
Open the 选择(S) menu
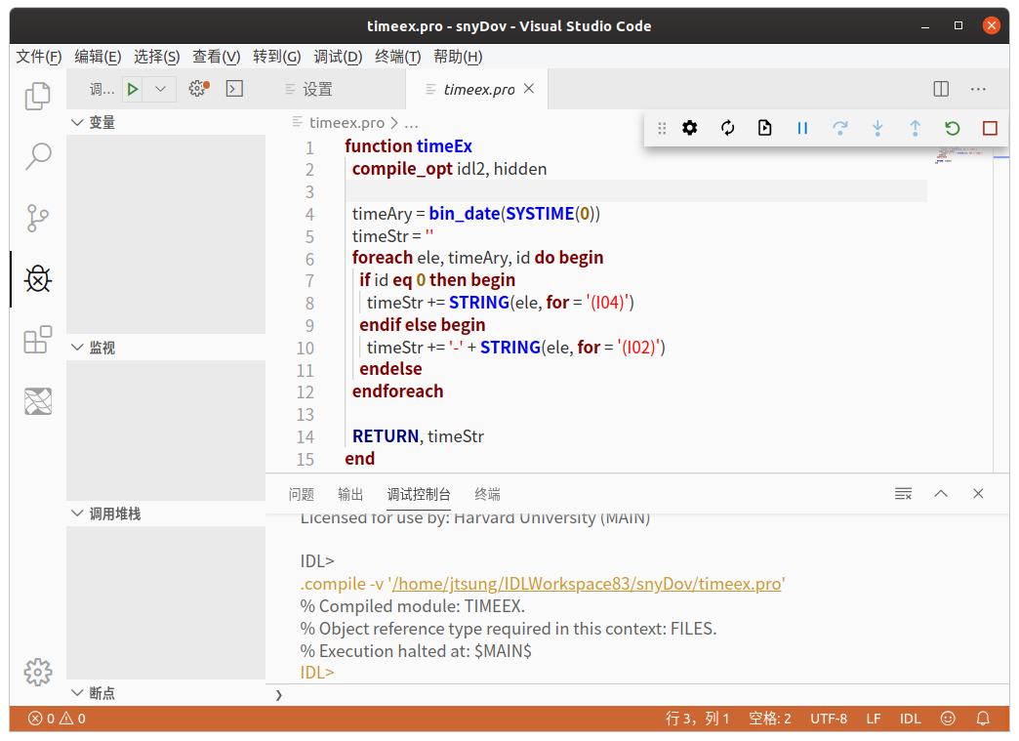(156, 57)
